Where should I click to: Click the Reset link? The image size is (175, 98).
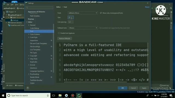click(147, 7)
